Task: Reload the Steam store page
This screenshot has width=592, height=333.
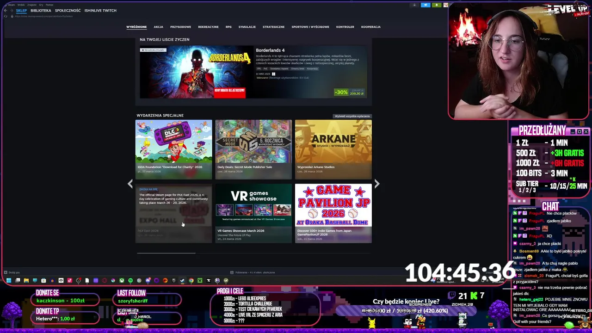Action: (6, 16)
